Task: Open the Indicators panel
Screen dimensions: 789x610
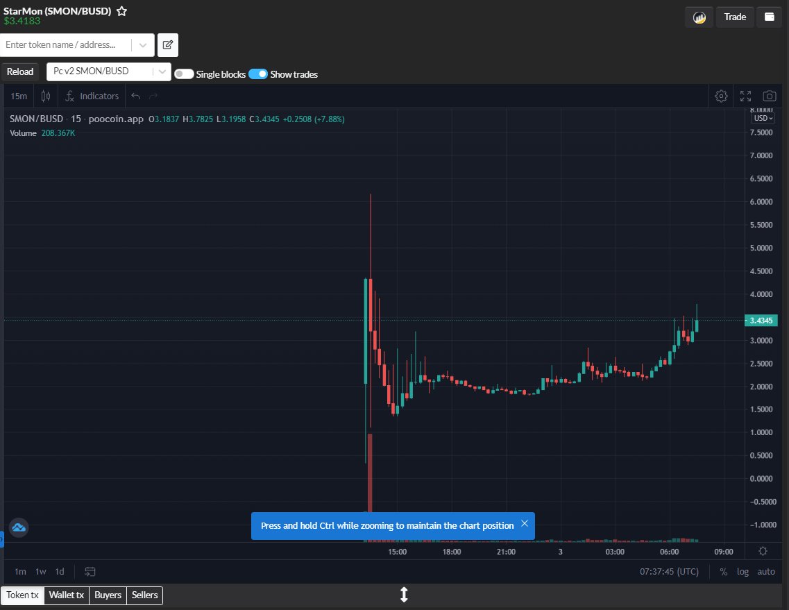Action: (x=91, y=96)
